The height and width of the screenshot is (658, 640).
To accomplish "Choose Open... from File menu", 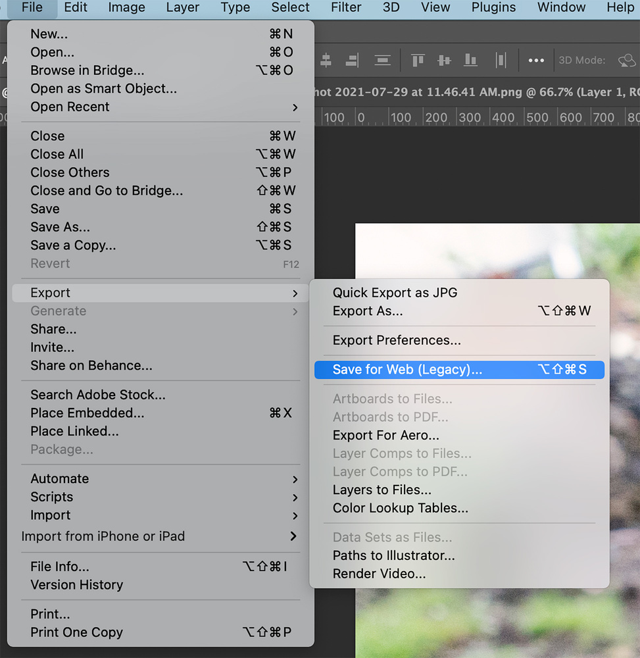I will point(160,53).
